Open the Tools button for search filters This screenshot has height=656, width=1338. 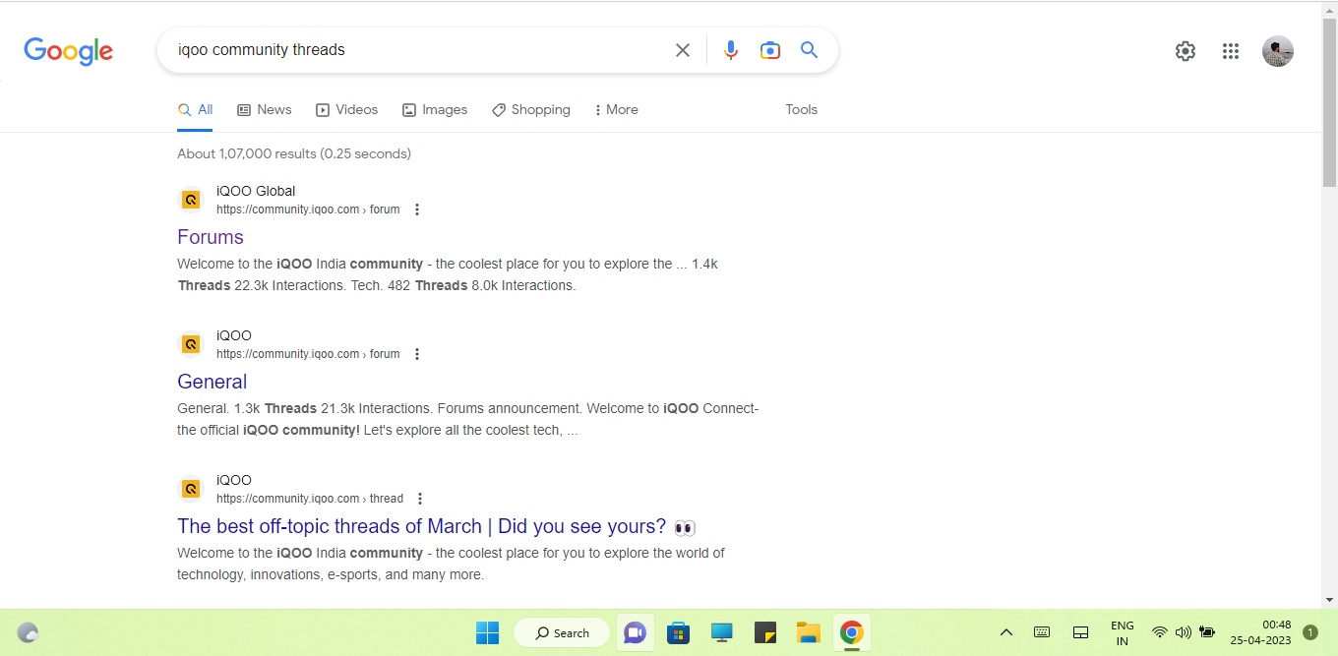pos(801,110)
